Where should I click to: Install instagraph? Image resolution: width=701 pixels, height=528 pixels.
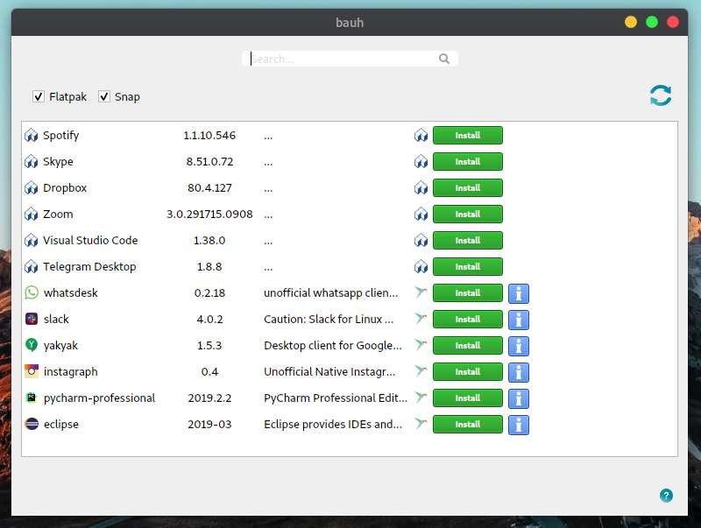pos(468,372)
